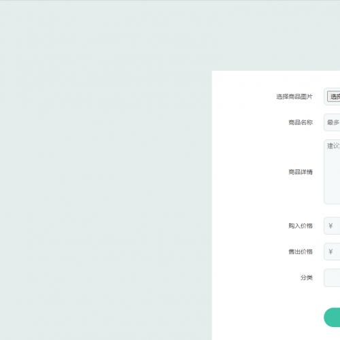The image size is (340, 340).
Task: Open the 分类 dropdown box
Action: click(x=332, y=277)
